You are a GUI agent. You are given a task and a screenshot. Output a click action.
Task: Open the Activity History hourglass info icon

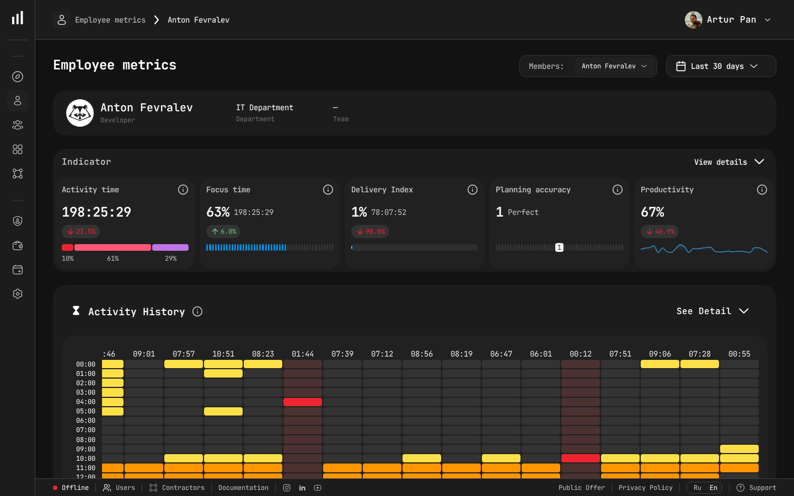pyautogui.click(x=197, y=311)
